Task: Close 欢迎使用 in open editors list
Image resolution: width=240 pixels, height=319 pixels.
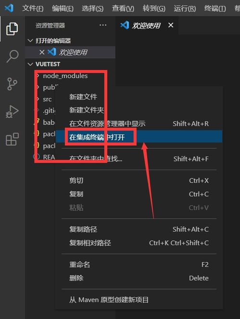Action: click(x=42, y=52)
